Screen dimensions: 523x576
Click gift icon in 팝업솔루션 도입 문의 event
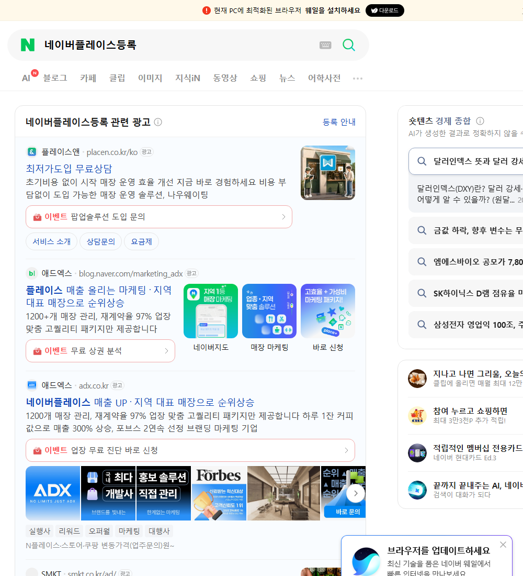click(x=37, y=217)
